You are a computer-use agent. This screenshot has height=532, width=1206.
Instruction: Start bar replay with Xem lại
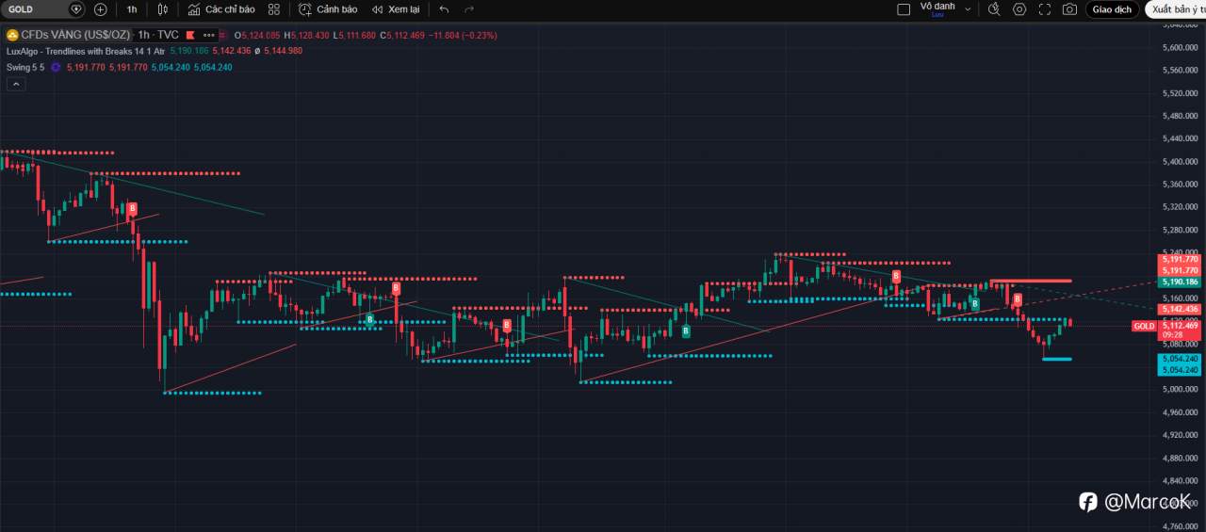(396, 9)
